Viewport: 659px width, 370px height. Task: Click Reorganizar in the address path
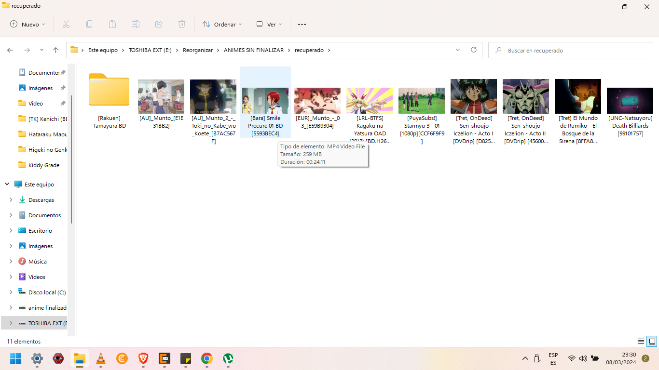[x=198, y=50]
